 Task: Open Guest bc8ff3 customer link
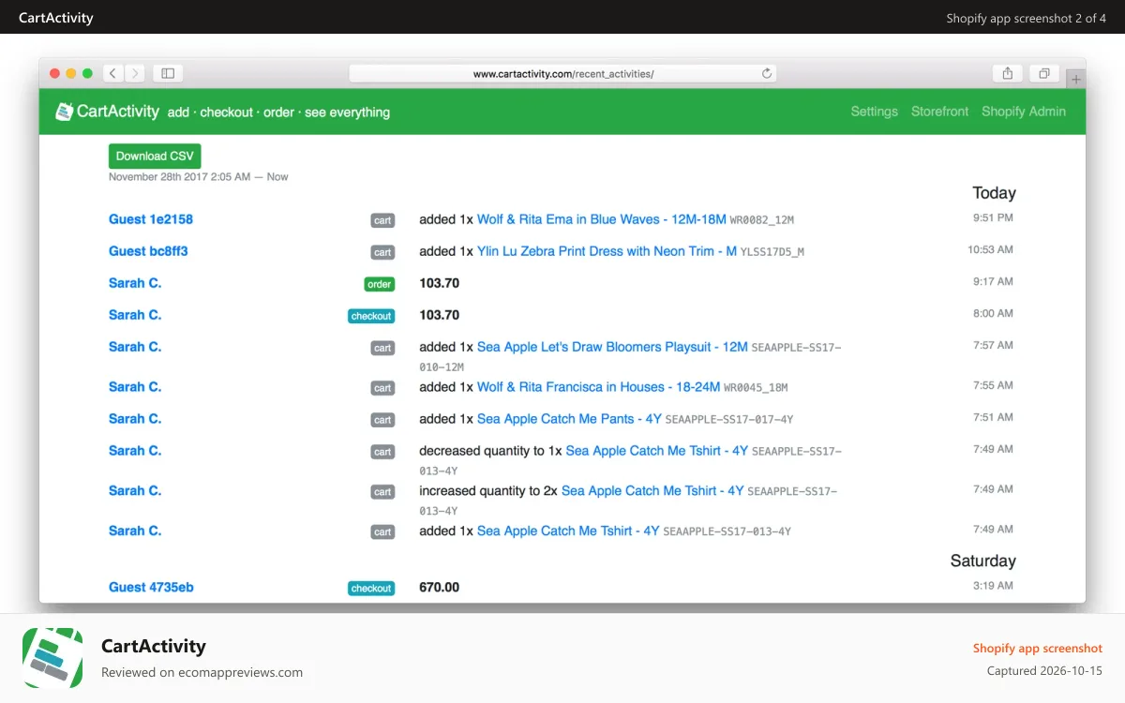[148, 251]
